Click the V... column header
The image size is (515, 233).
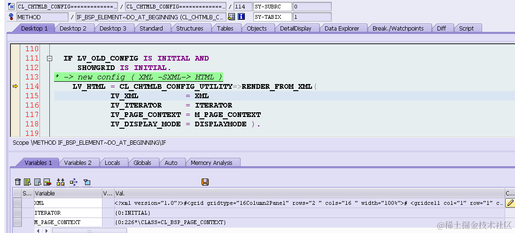108,193
